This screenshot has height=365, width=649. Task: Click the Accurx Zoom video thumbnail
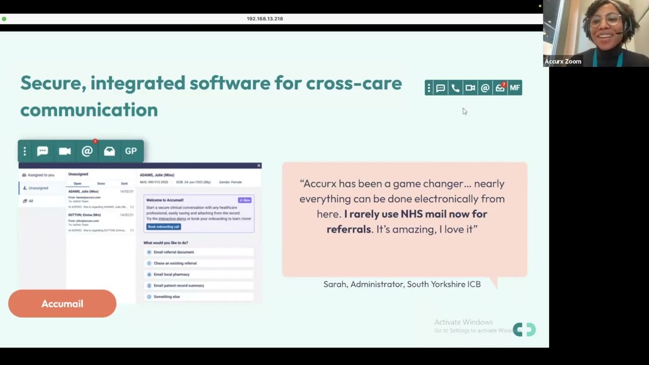coord(596,33)
